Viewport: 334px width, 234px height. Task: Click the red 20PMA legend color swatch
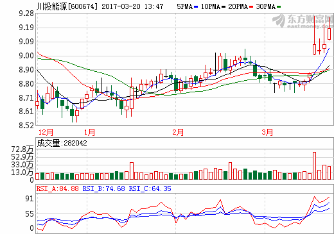pos(251,7)
